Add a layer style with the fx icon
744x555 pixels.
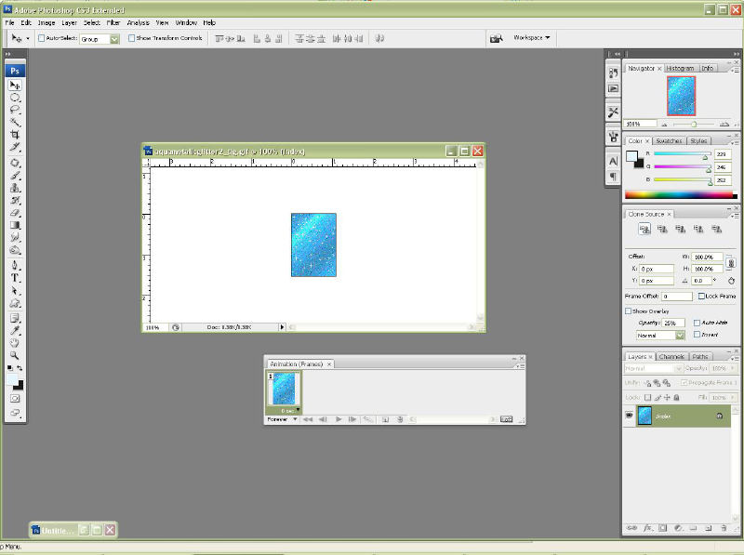pyautogui.click(x=647, y=528)
